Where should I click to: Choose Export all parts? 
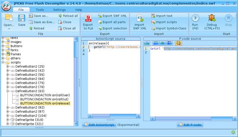click(x=112, y=22)
